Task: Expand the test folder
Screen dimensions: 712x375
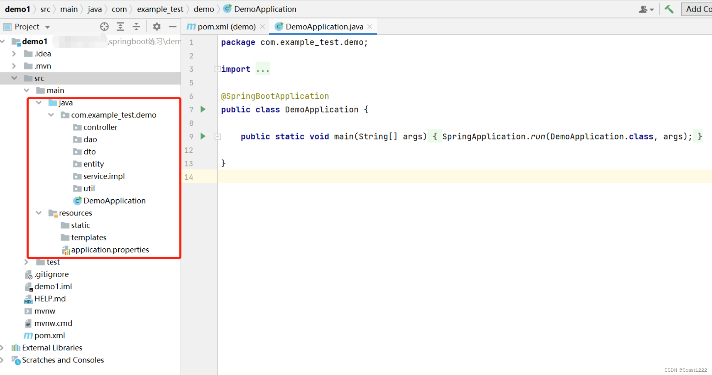Action: tap(26, 262)
